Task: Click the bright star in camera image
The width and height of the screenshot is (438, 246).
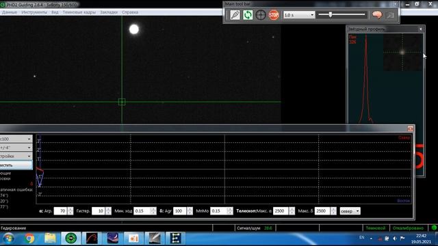Action: 134,29
